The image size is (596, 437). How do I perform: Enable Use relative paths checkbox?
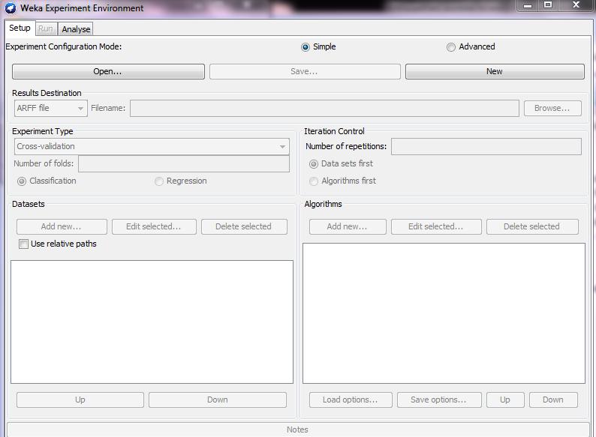pyautogui.click(x=23, y=244)
